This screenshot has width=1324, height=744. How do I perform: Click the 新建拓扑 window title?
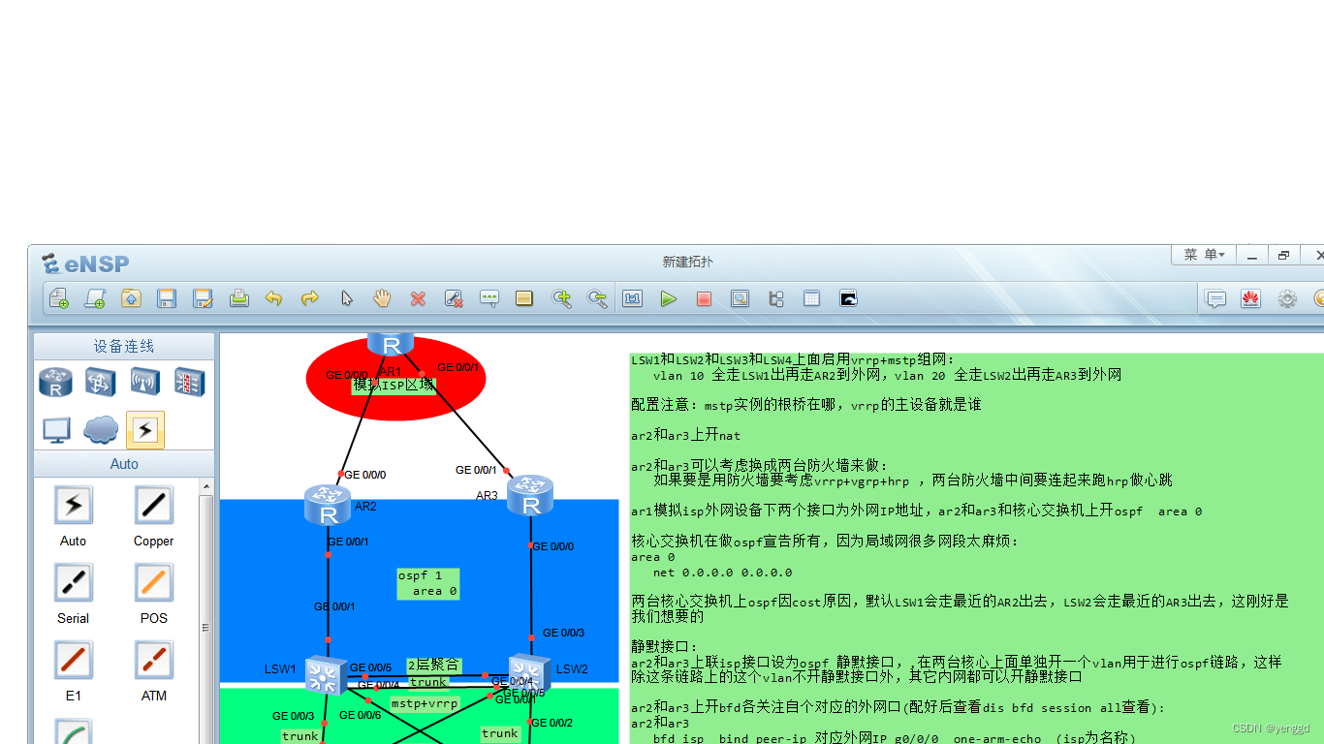tap(687, 262)
